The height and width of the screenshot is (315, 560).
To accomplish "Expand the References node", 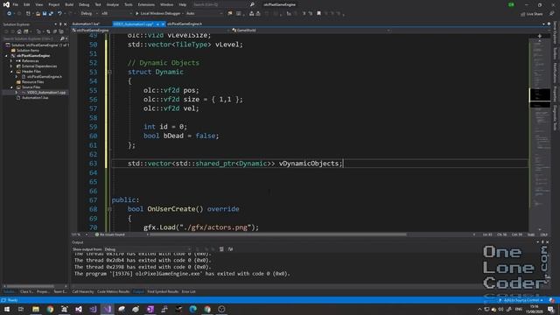I will [x=11, y=61].
